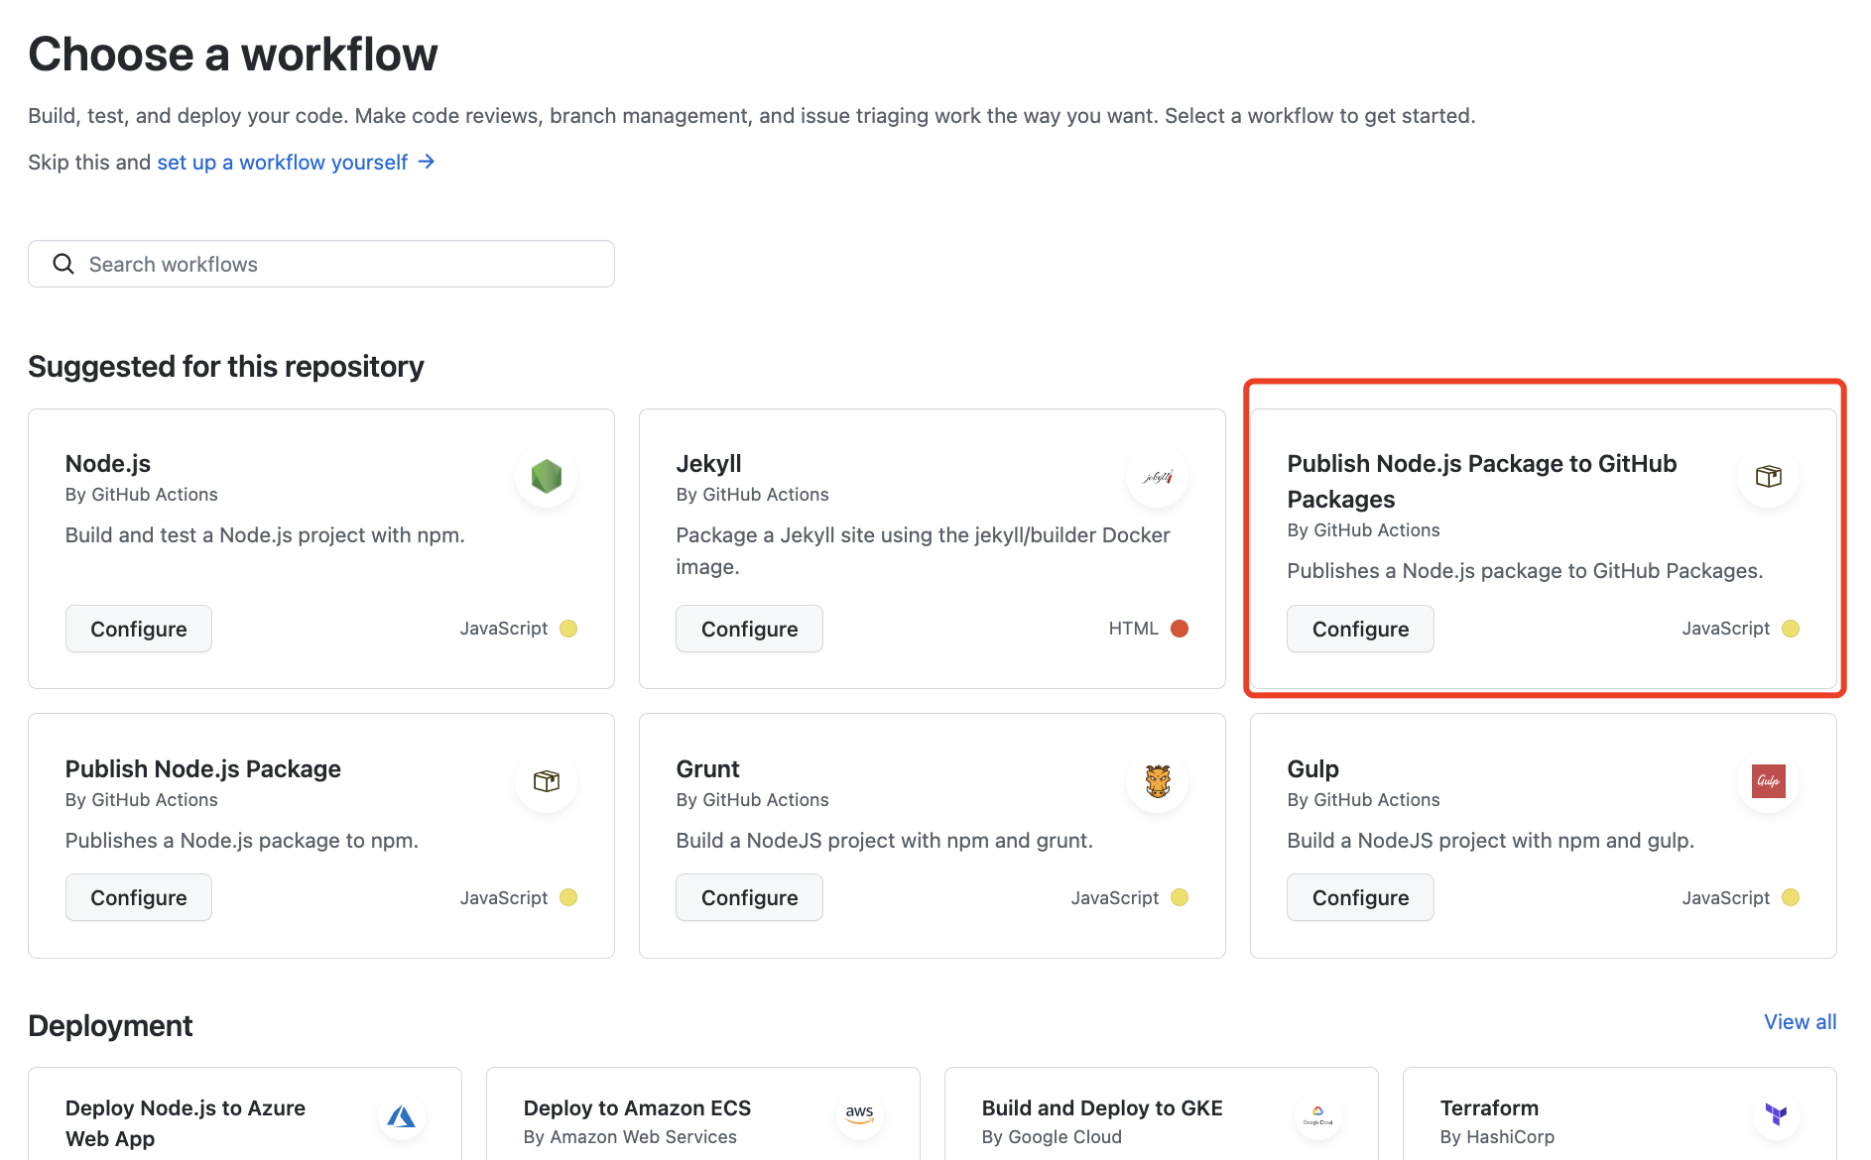Click the yellow JavaScript dot on Gulp card
This screenshot has width=1871, height=1160.
point(1791,897)
